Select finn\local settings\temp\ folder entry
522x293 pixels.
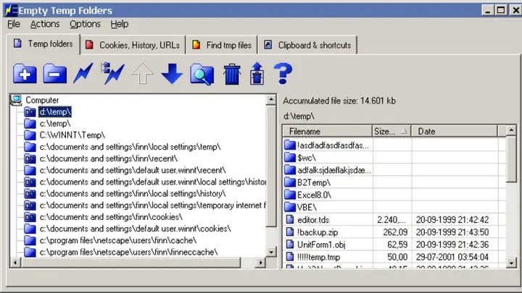pos(130,147)
